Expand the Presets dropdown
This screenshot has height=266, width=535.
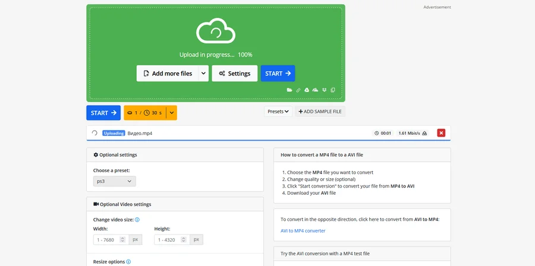pyautogui.click(x=278, y=112)
